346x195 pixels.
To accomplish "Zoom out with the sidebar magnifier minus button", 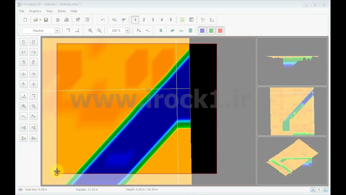I will pos(34,106).
